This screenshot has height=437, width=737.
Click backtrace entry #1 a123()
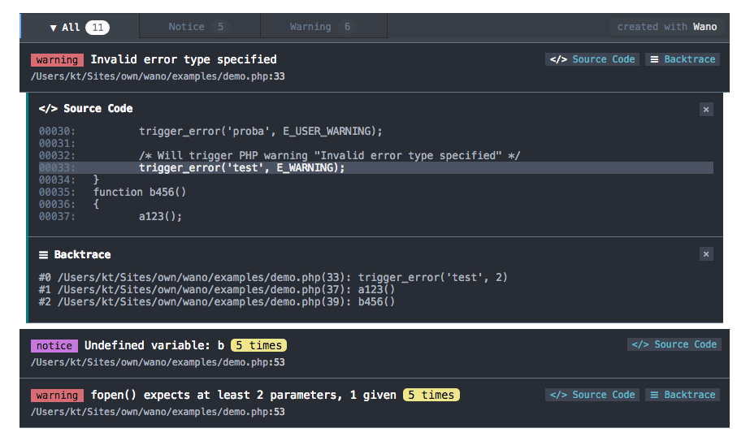pos(217,290)
